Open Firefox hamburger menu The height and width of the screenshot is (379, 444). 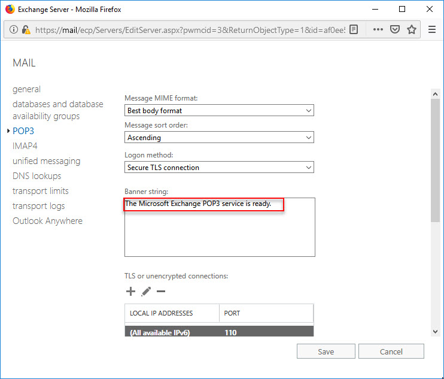pos(432,29)
